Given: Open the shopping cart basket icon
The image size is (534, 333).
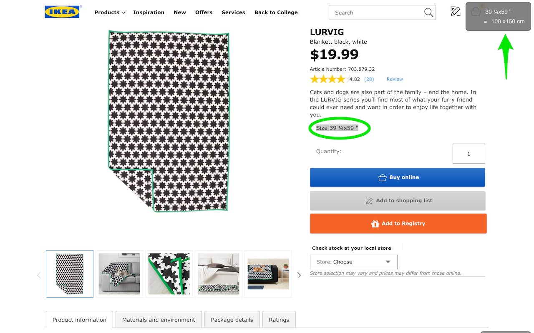Looking at the screenshot, I should tap(476, 12).
